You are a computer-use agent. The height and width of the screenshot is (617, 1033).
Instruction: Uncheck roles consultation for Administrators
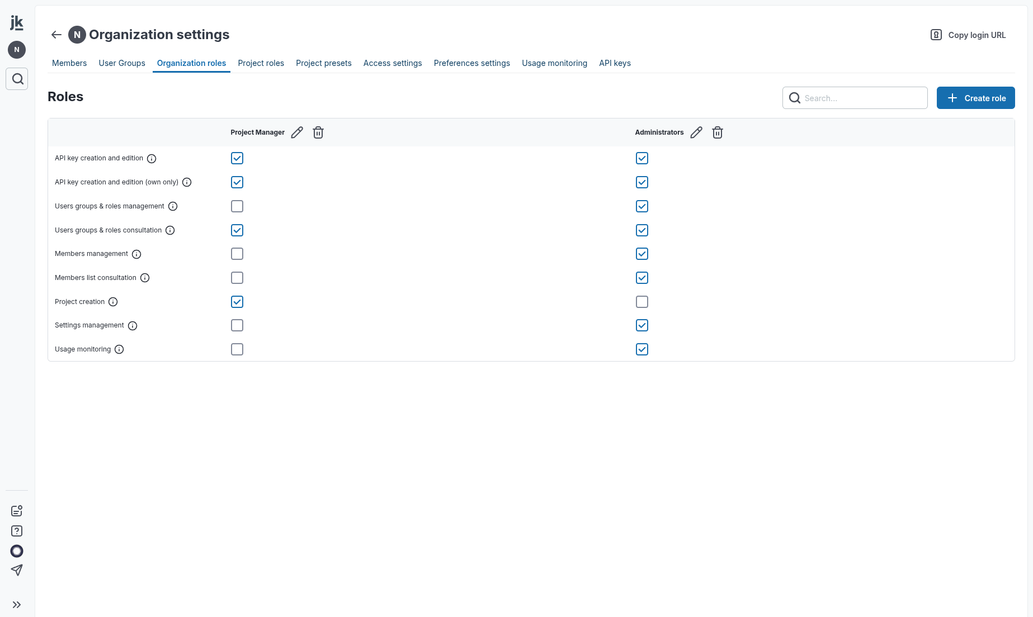pos(642,230)
